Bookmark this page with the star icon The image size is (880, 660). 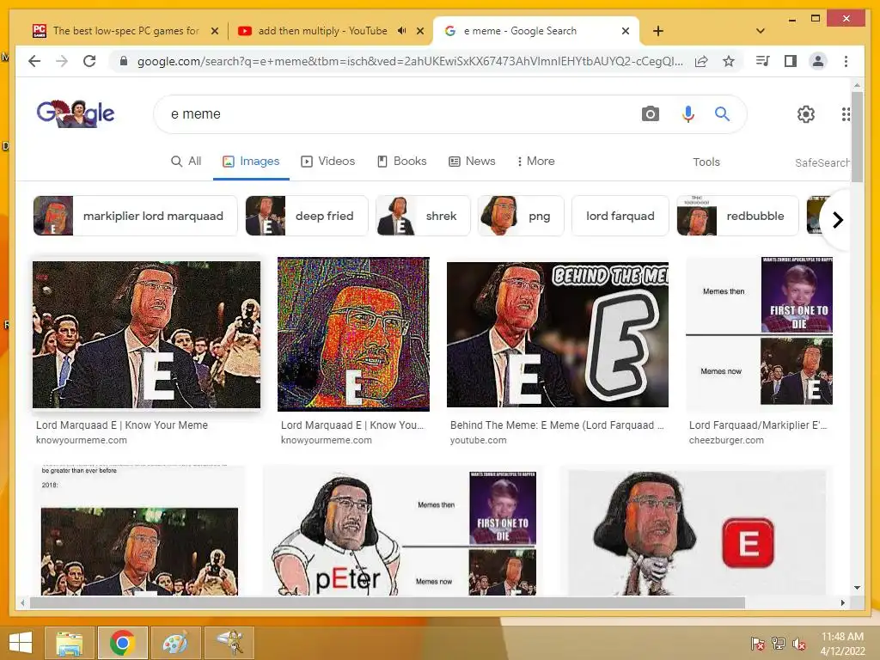coord(729,61)
